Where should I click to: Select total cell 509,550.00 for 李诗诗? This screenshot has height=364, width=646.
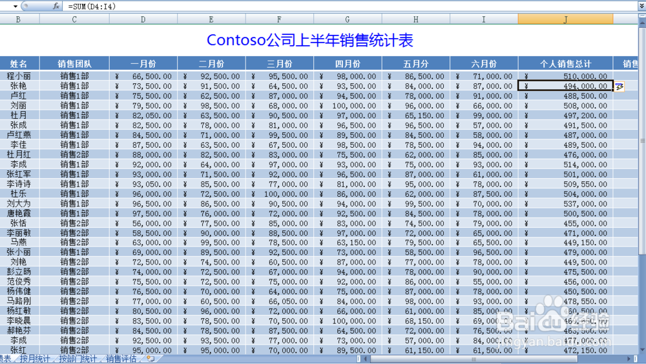565,184
